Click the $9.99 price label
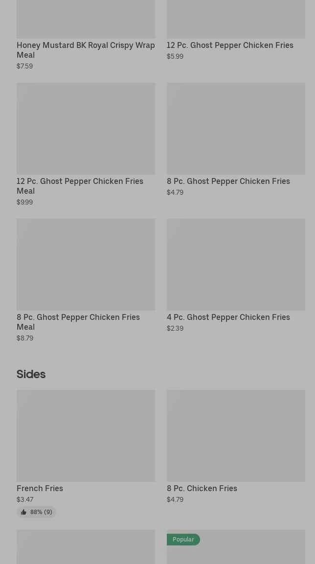The image size is (315, 564). (24, 202)
